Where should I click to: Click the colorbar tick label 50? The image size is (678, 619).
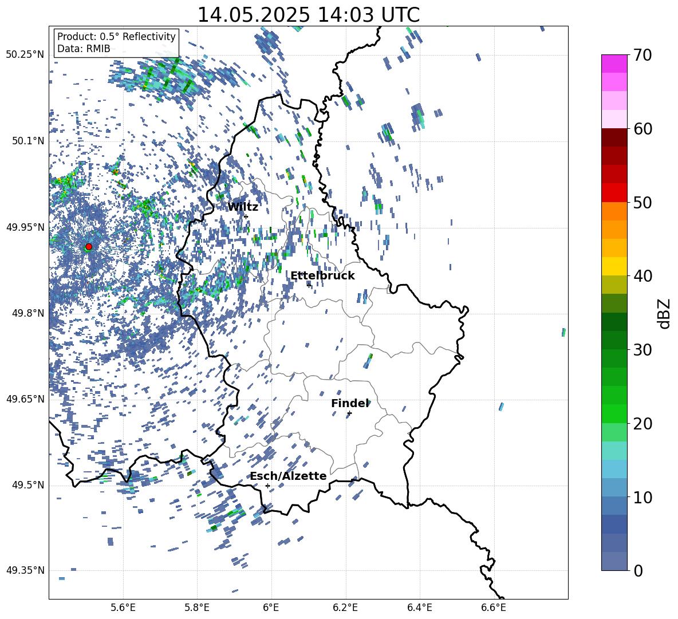pos(642,203)
